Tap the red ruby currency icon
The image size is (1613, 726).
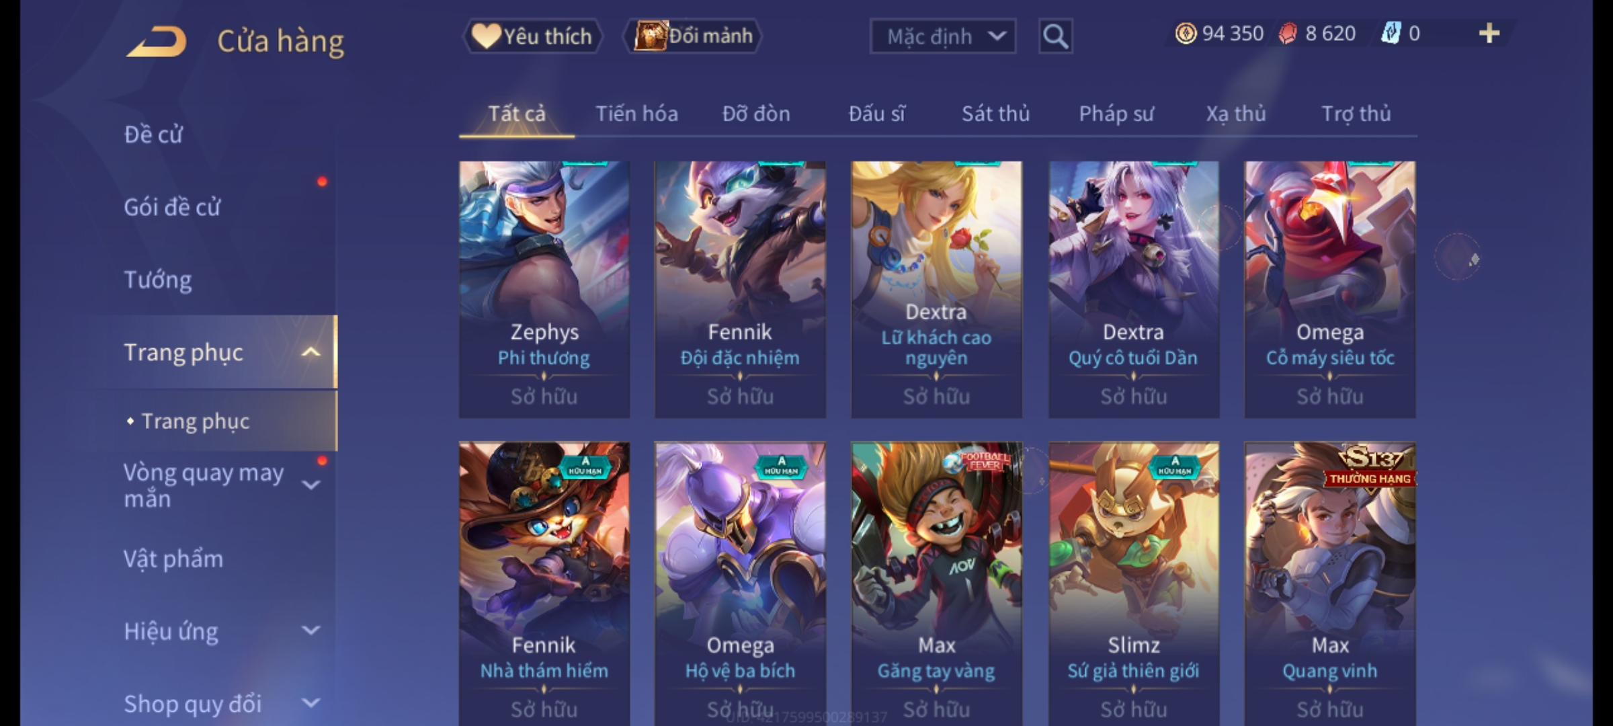pos(1288,34)
